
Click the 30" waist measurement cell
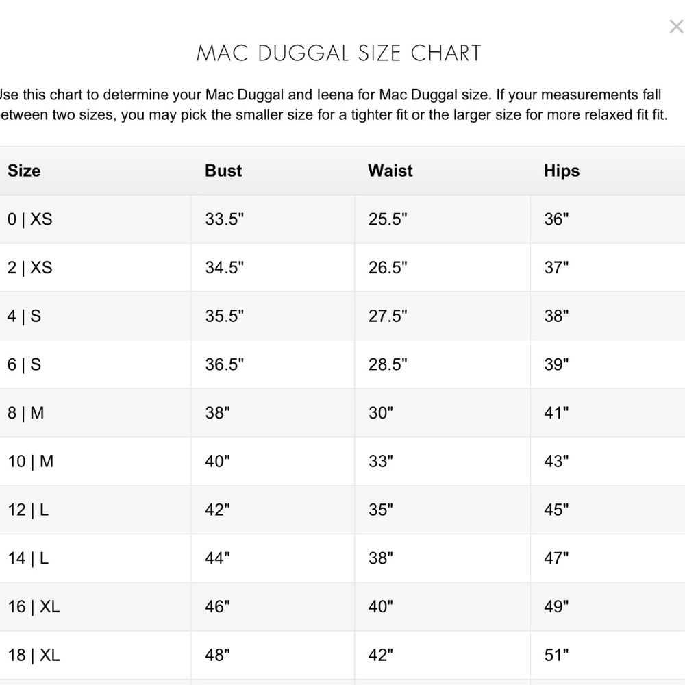tap(380, 413)
